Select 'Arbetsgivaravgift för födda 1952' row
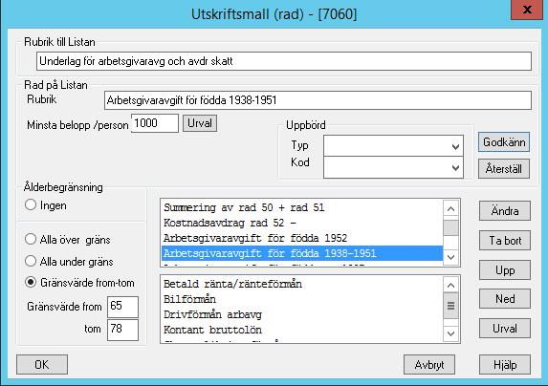548x386 pixels. [x=302, y=238]
